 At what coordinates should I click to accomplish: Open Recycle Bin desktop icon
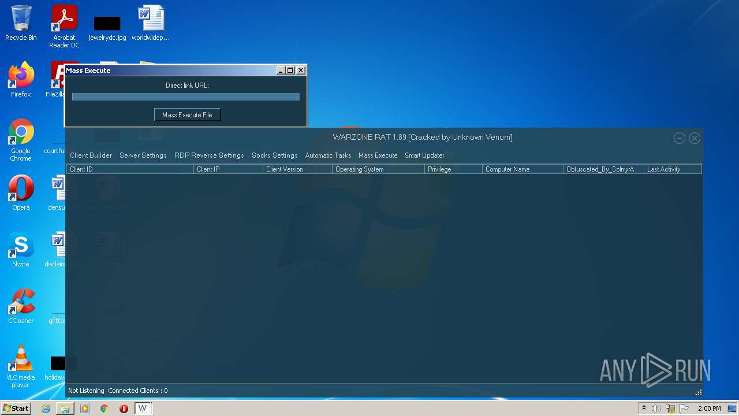pos(21,23)
